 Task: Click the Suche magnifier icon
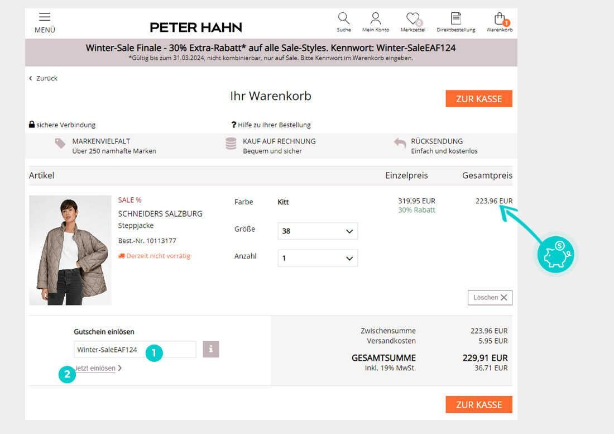tap(343, 18)
